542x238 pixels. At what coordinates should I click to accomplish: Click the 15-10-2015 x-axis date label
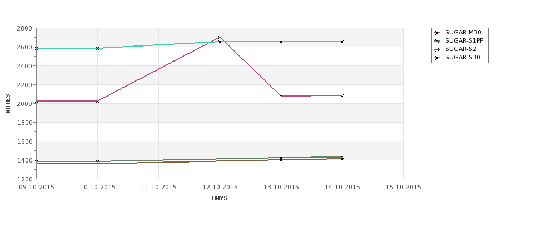tap(404, 188)
